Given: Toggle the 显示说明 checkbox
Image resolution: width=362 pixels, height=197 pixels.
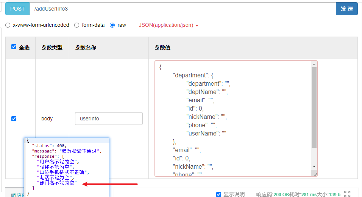Looking at the screenshot, I should point(218,194).
